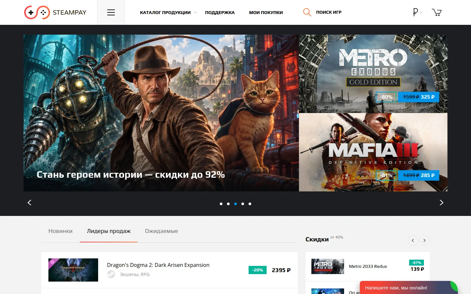Click the -81% badge on Mafia III
The width and height of the screenshot is (471, 294).
(x=386, y=175)
